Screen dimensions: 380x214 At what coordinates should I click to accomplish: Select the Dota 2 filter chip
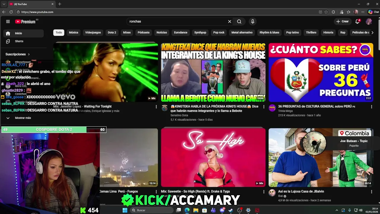coord(112,32)
